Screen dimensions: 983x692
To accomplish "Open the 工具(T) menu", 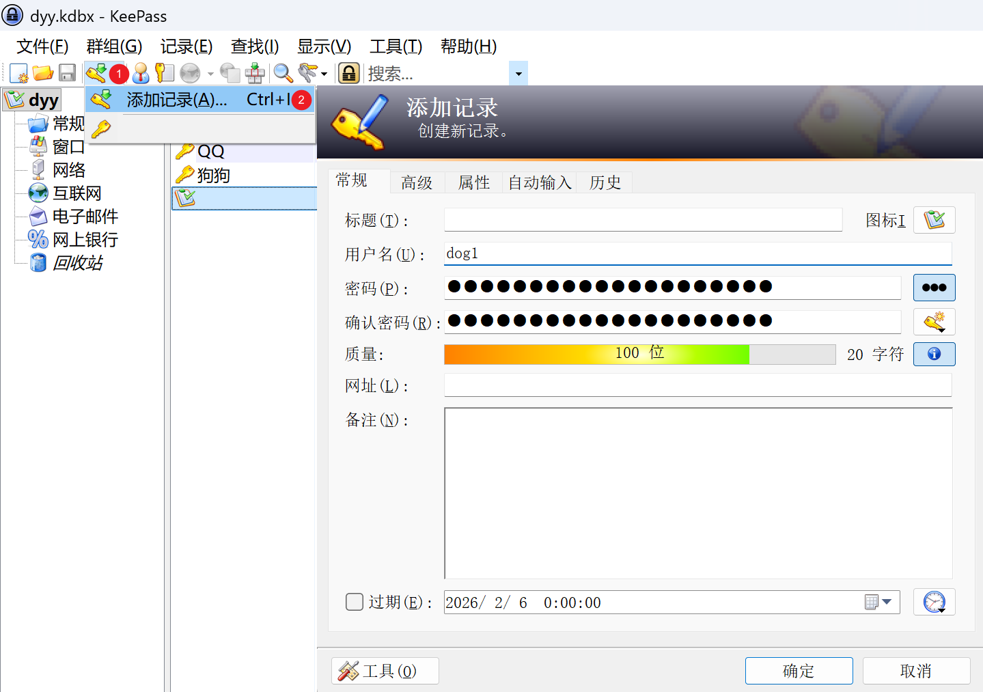I will (x=396, y=46).
